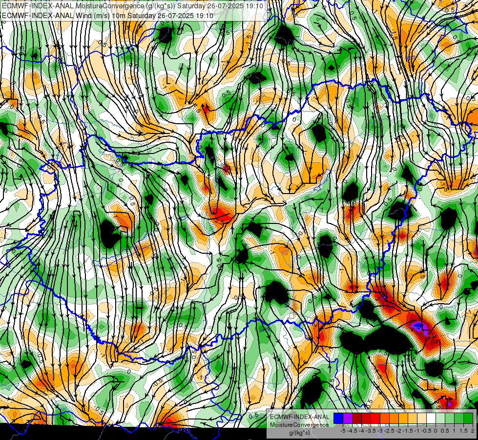This screenshot has width=478, height=440.
Task: Click the 'g/(kg*s)' unit label in legend
Action: (300, 433)
